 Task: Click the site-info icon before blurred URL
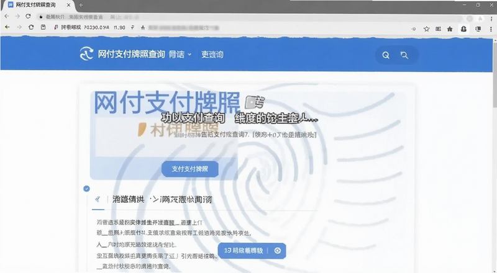(x=143, y=28)
